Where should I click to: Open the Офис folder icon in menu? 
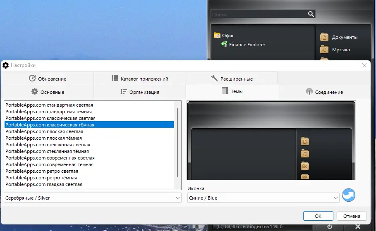coord(217,36)
